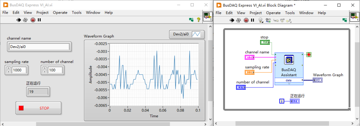The width and height of the screenshot is (360, 126).
Task: Select the channel name string terminal
Action: 250,57
